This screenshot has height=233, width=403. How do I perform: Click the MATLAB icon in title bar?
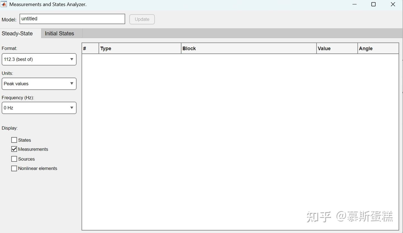(x=4, y=4)
